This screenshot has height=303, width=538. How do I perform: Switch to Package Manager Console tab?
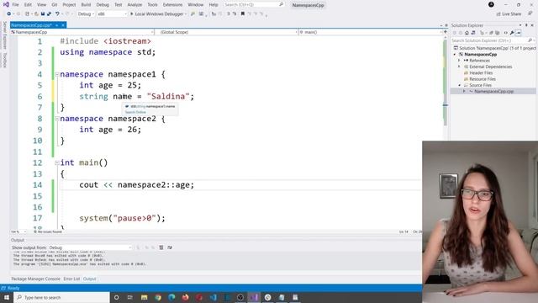[35, 279]
